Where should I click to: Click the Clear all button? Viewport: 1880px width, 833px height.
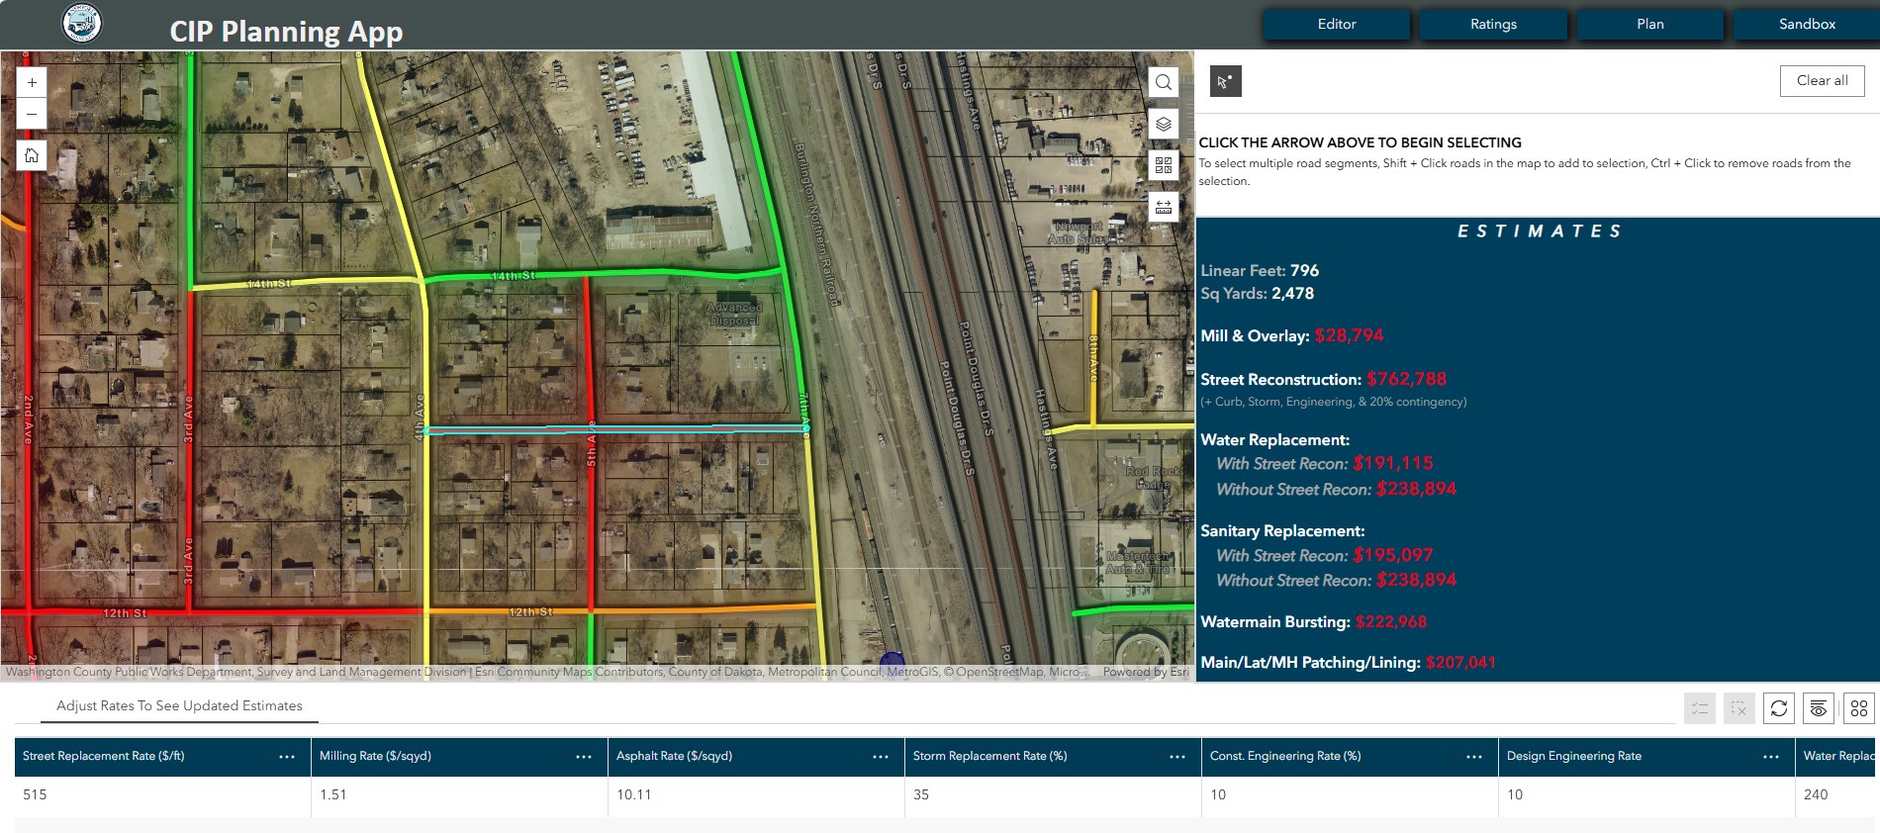[x=1823, y=81]
